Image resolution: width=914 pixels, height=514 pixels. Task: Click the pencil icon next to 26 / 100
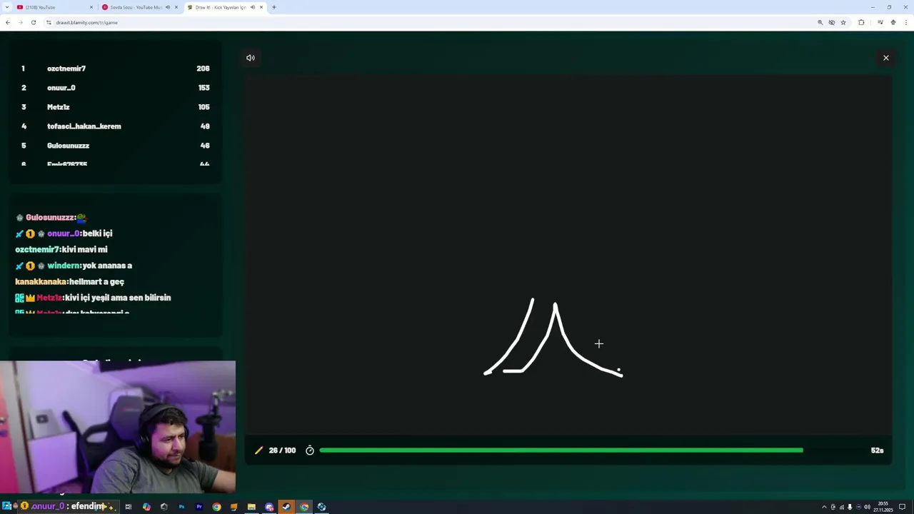pos(258,450)
